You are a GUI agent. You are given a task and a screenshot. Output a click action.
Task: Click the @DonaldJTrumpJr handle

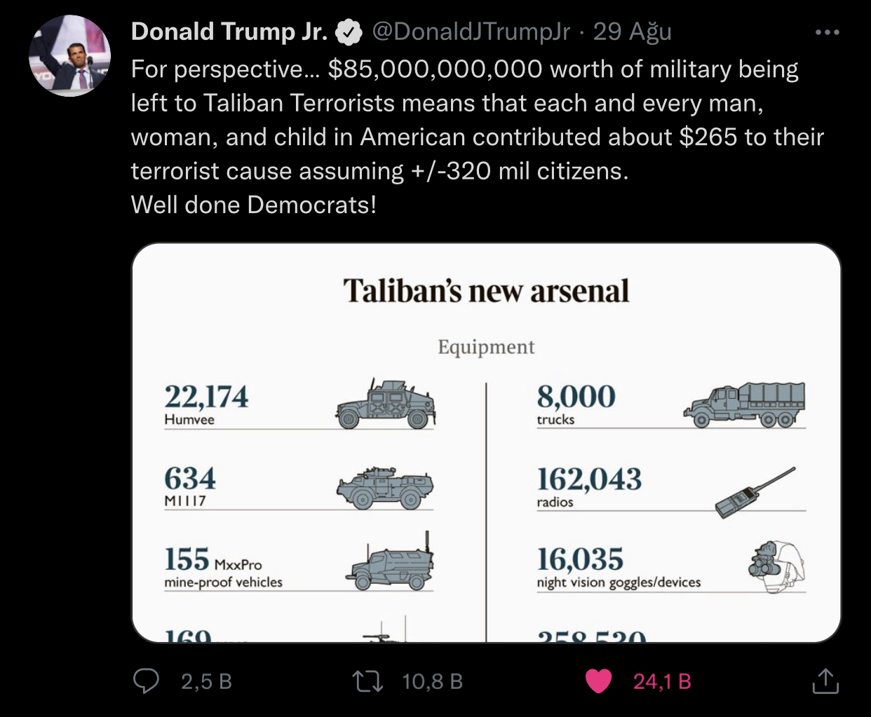[471, 32]
